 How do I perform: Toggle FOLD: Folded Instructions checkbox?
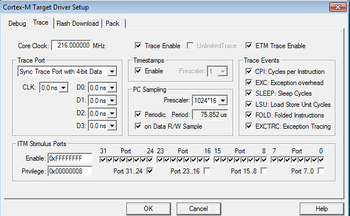pyautogui.click(x=249, y=115)
